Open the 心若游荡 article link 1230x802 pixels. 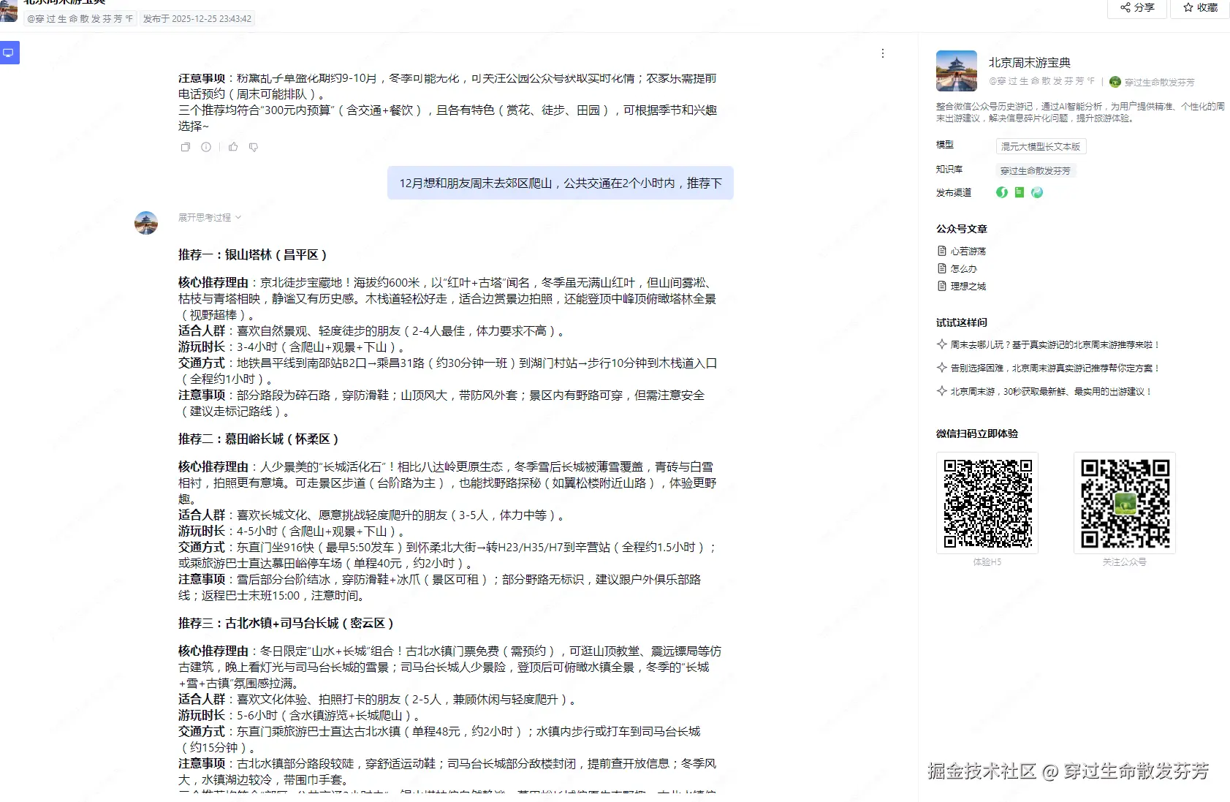point(968,251)
